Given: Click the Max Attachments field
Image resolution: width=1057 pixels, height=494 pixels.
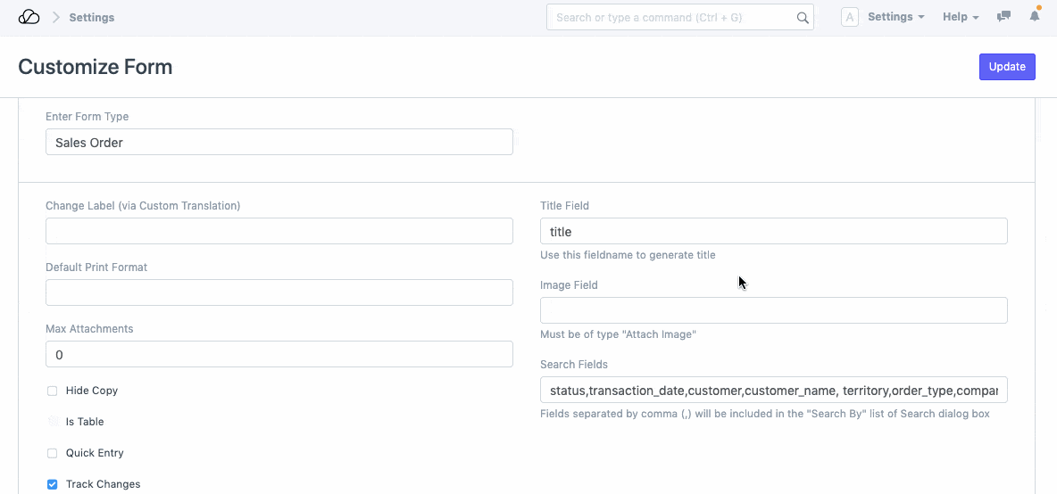Looking at the screenshot, I should [279, 354].
